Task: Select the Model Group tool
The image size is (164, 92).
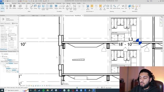Action: (x=75, y=7)
